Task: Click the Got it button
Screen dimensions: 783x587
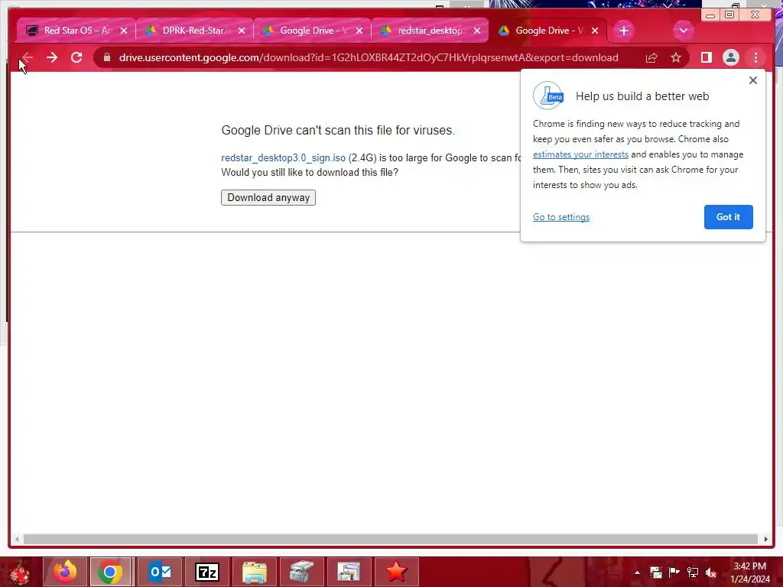Action: coord(728,217)
